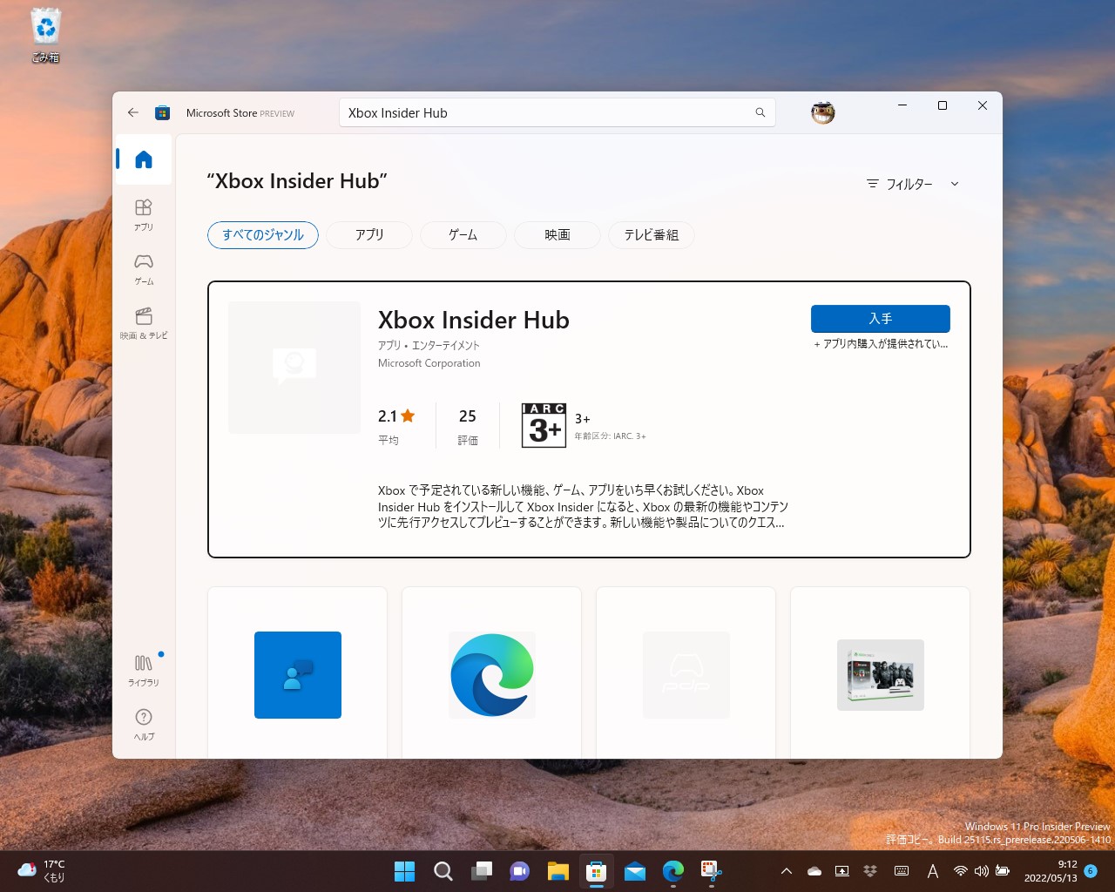This screenshot has height=892, width=1115.
Task: Select the すべてのジャンル filter chip
Action: pos(262,234)
